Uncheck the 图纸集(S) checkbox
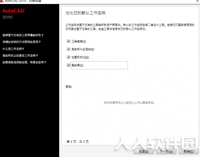Viewport: 200px width, 157px height. (68, 65)
